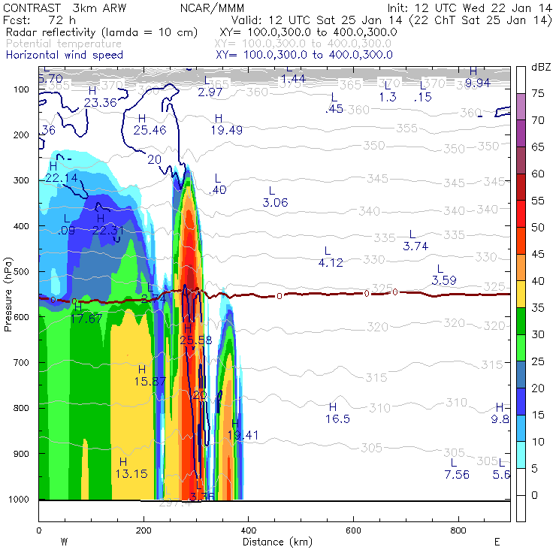
Task: Click the 'Init: 12 UTC Wed 22 Jan 14' text
Action: point(470,8)
